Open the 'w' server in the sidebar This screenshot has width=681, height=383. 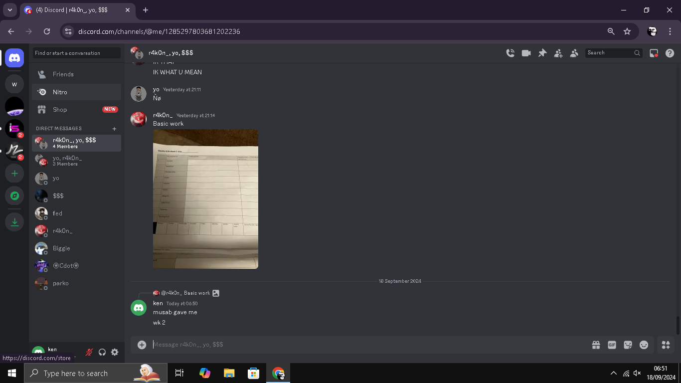[14, 84]
